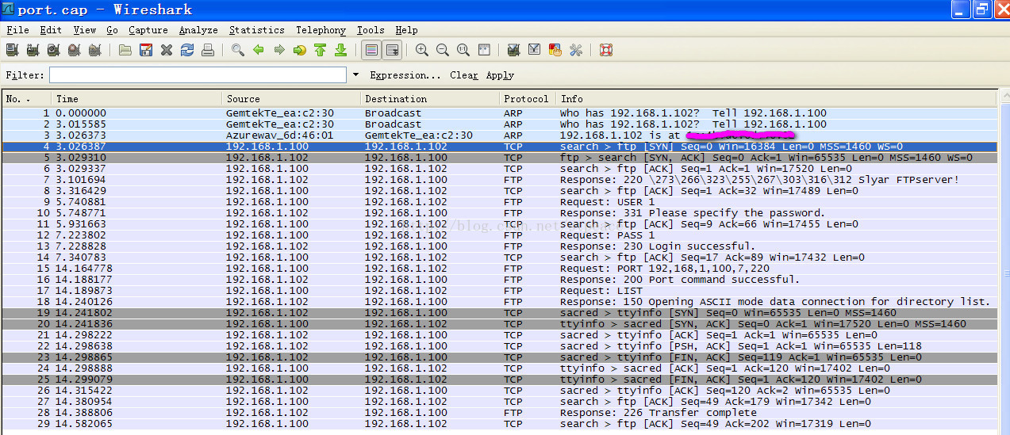Screen dimensions: 1010x435
Task: Go forward in packet history arrow
Action: pyautogui.click(x=279, y=50)
